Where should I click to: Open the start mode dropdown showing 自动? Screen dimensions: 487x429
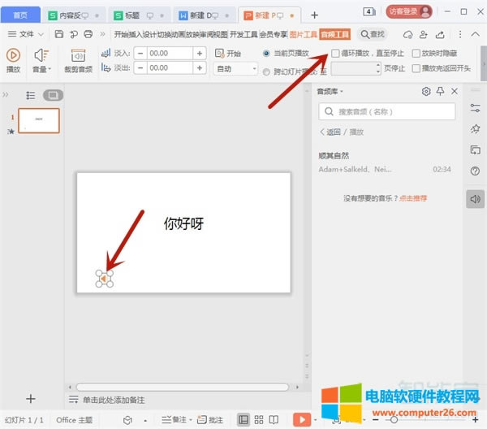[235, 70]
